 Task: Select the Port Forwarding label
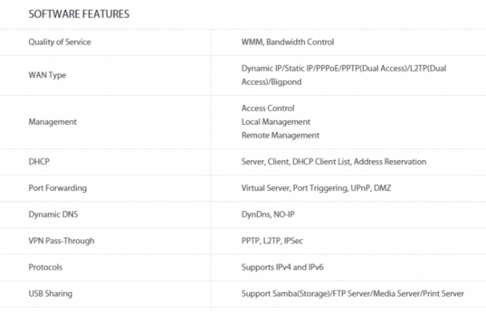pyautogui.click(x=58, y=188)
